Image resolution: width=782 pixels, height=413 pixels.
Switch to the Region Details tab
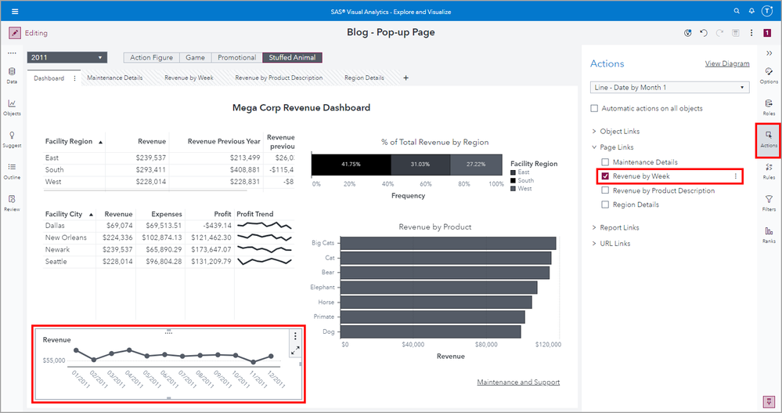(x=364, y=78)
